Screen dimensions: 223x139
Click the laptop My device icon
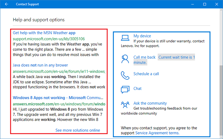(125, 38)
